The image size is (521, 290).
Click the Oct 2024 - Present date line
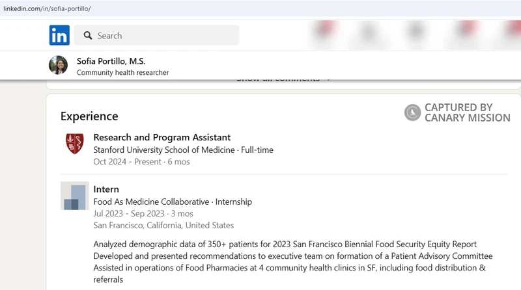point(141,162)
